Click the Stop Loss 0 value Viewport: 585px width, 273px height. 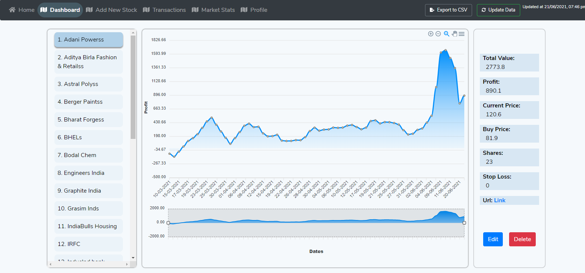click(487, 186)
